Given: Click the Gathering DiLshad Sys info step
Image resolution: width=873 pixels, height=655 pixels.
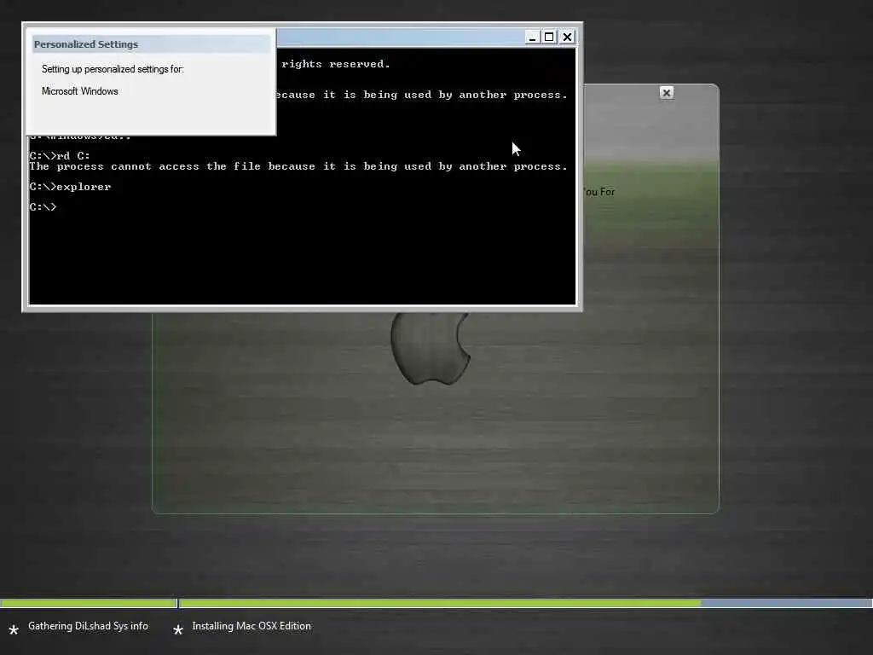Looking at the screenshot, I should (x=88, y=626).
